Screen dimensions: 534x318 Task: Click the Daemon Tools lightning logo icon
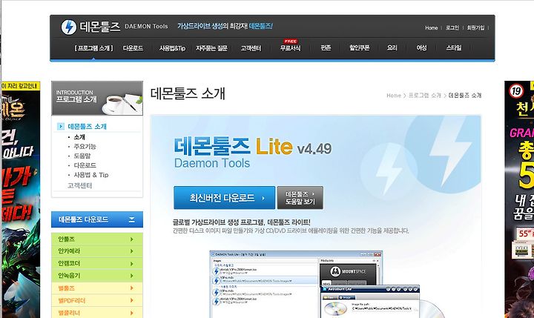(x=68, y=27)
